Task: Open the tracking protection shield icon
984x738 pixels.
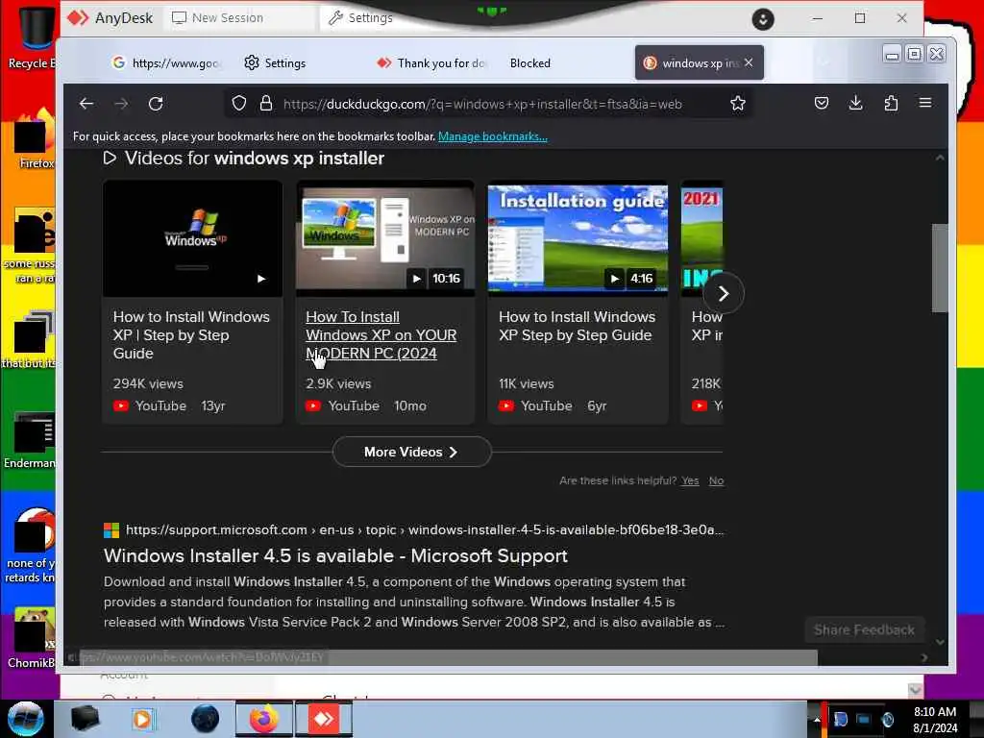Action: pos(239,104)
